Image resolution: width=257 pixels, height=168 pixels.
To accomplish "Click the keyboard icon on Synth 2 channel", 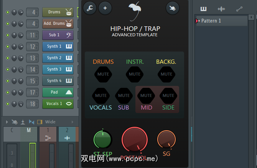I will click(69, 58).
